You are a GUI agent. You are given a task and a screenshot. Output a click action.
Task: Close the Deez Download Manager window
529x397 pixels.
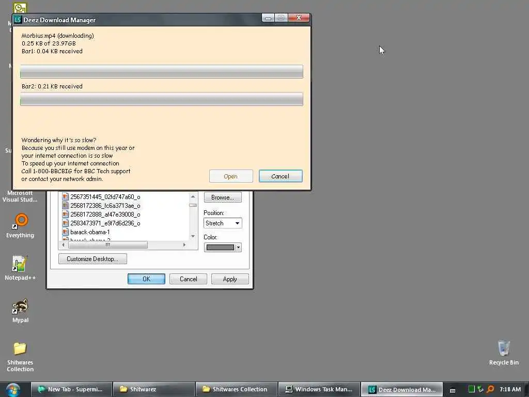point(299,18)
